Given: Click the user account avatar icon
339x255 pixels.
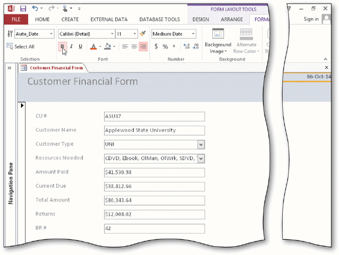Looking at the screenshot, I should pos(326,19).
